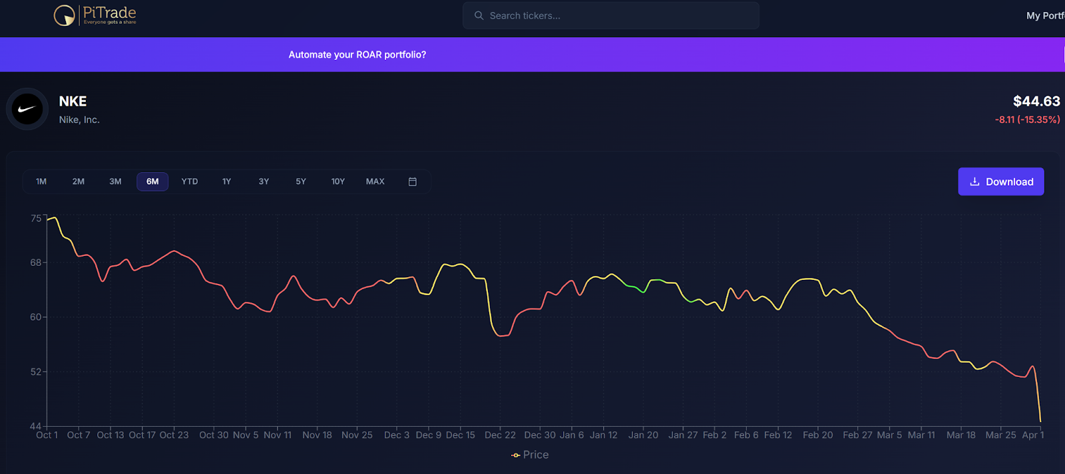
Task: Open the calendar date range picker
Action: click(x=413, y=181)
